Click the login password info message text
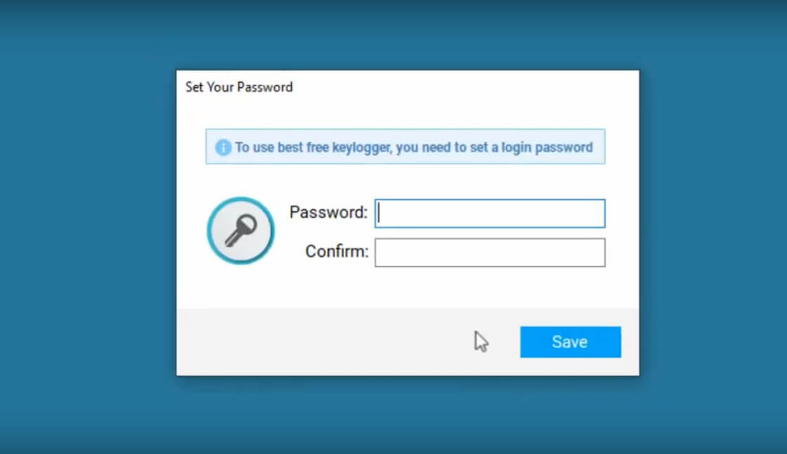The width and height of the screenshot is (787, 454). pos(414,147)
